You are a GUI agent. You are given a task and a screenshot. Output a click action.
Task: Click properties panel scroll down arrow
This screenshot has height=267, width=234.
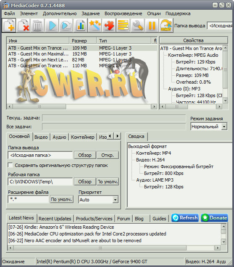225,100
